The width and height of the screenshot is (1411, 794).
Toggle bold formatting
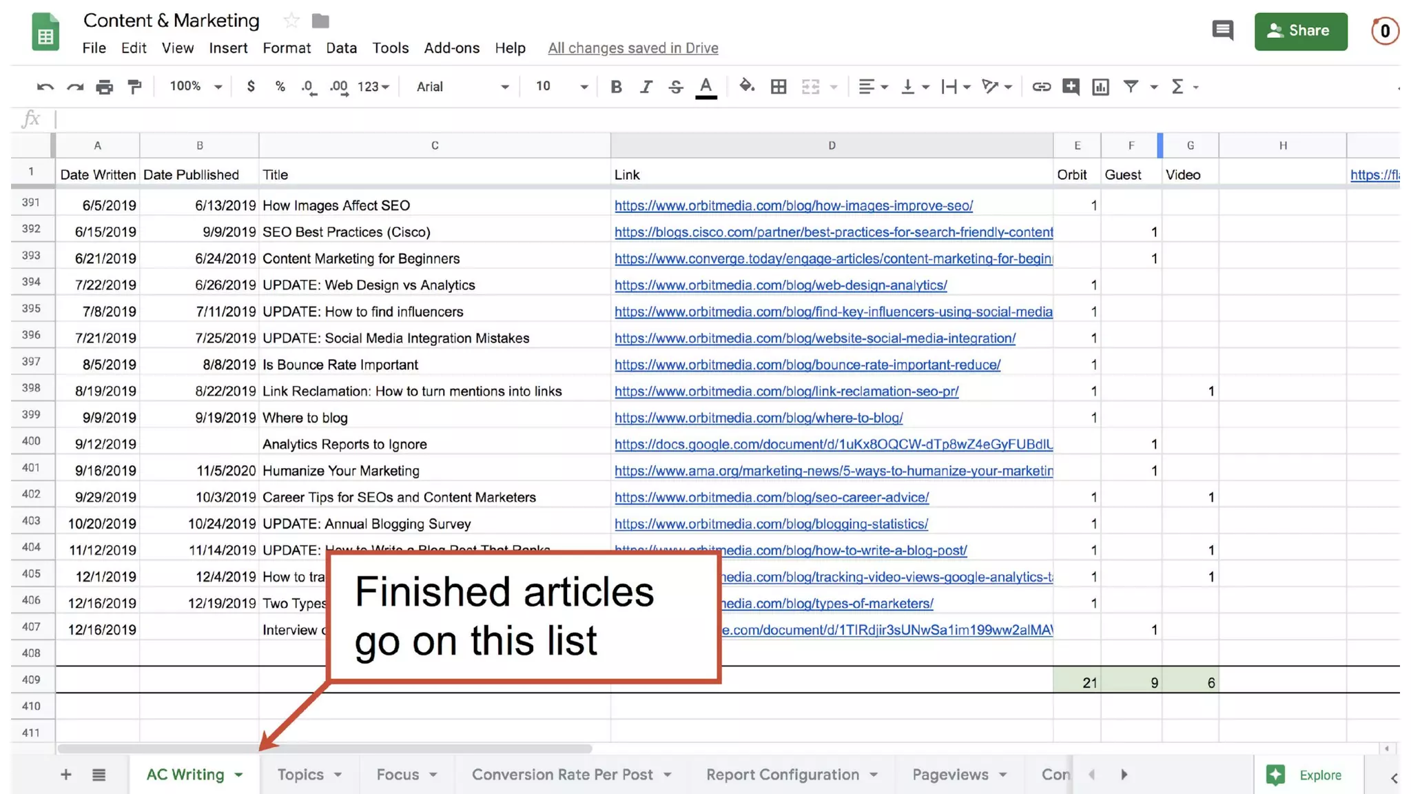pyautogui.click(x=616, y=87)
